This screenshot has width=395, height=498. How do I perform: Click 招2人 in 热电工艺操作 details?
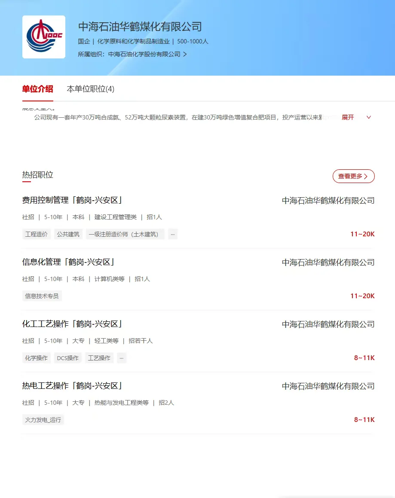point(166,403)
